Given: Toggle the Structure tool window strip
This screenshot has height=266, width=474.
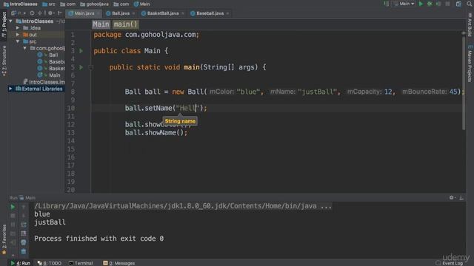Looking at the screenshot, I should pyautogui.click(x=4, y=61).
